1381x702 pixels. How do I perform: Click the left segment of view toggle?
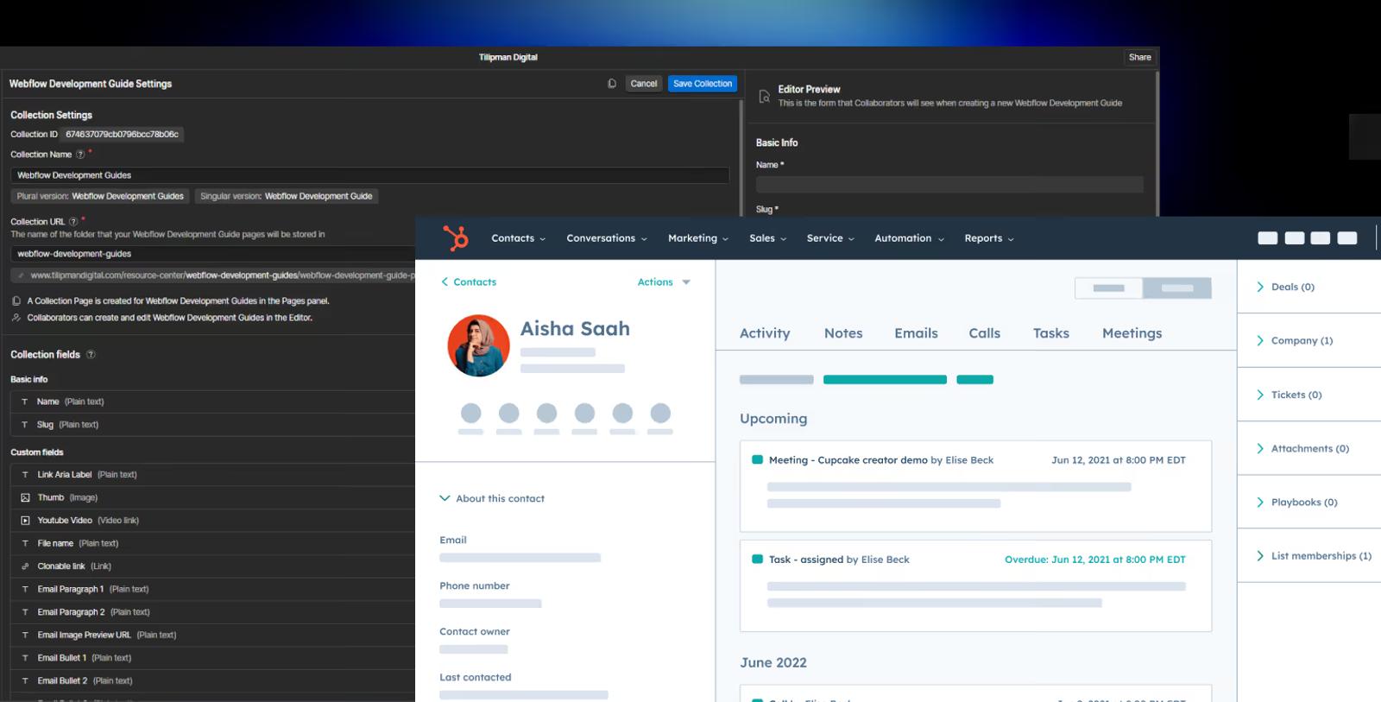(1109, 288)
